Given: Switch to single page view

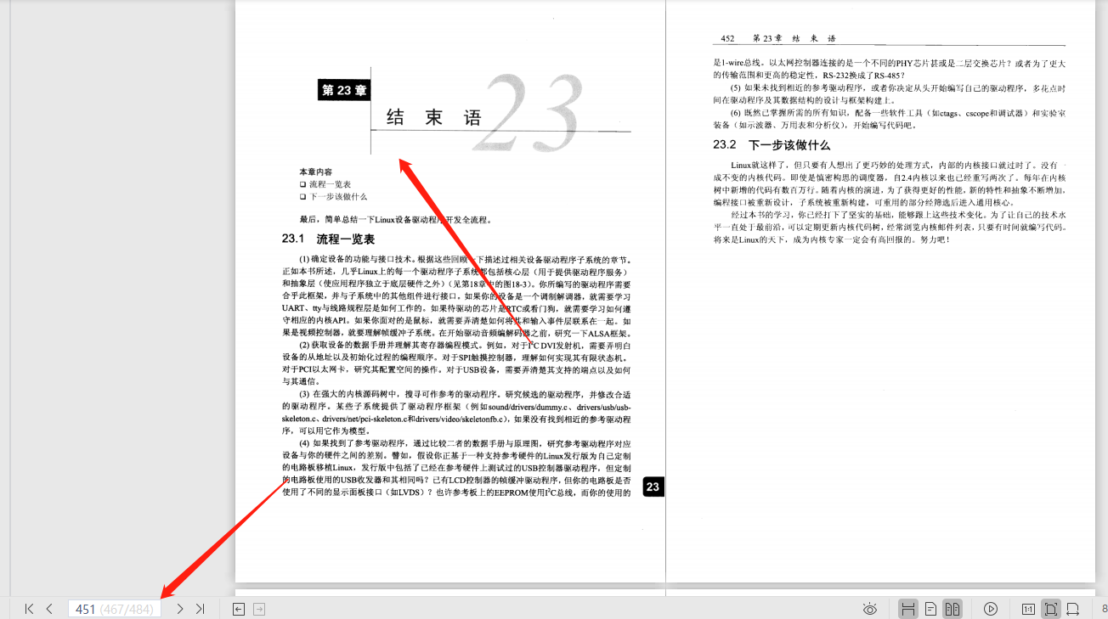Looking at the screenshot, I should tap(931, 609).
